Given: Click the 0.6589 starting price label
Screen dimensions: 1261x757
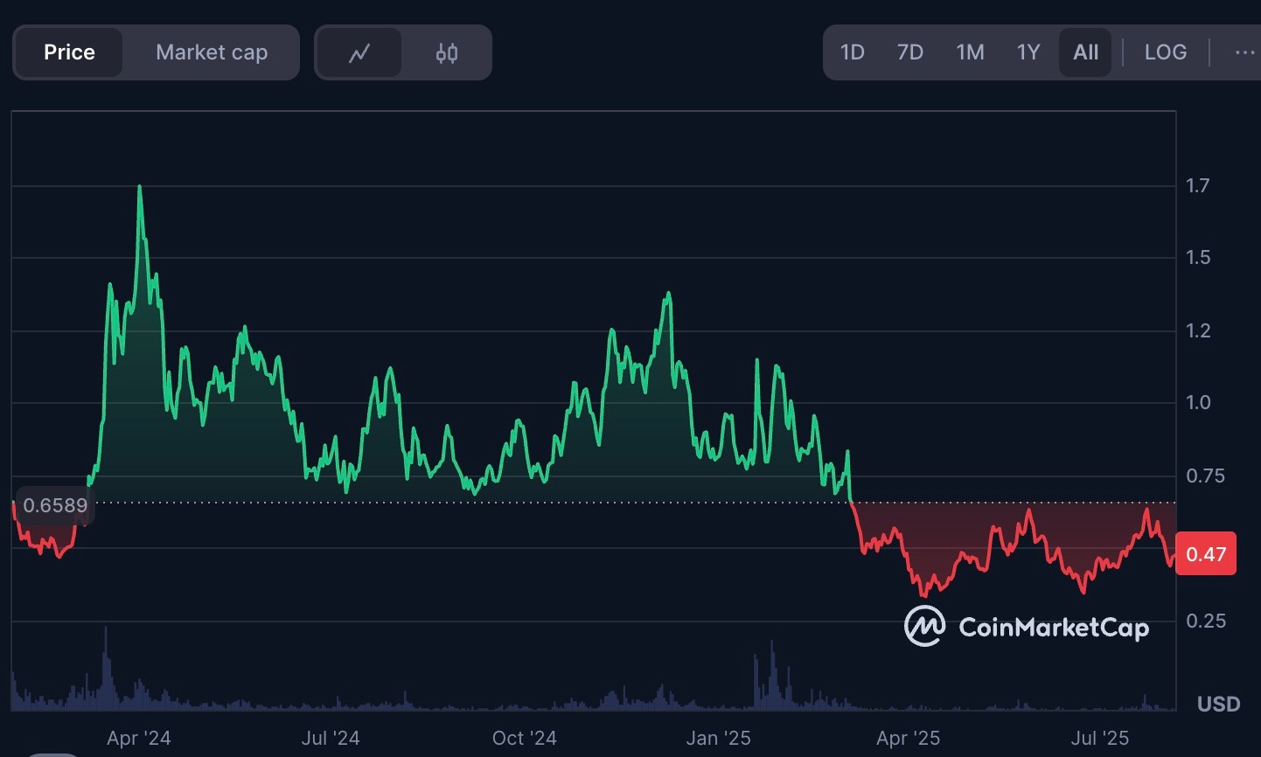Looking at the screenshot, I should tap(55, 505).
